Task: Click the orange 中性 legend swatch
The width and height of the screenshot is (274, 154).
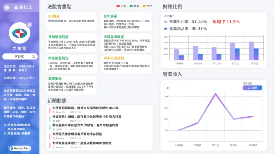Action: pos(144,6)
